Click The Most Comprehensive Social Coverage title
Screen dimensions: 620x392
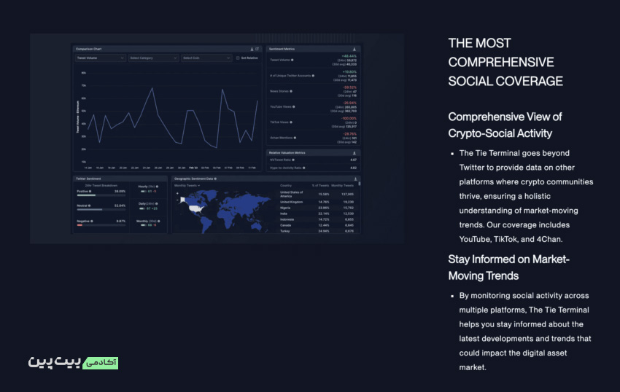[505, 62]
